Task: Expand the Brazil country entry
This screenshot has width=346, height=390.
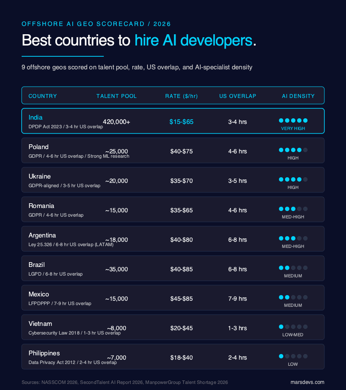Action: coord(173,268)
